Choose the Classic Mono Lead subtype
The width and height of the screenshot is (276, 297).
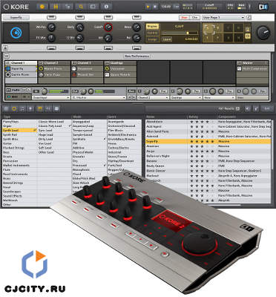54,122
